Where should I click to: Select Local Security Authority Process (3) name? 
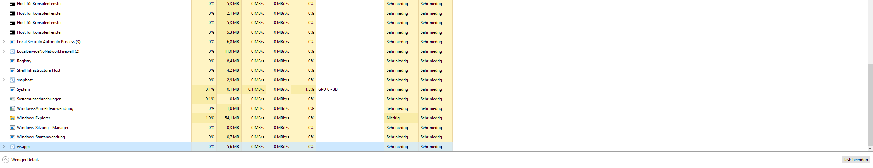coord(49,42)
